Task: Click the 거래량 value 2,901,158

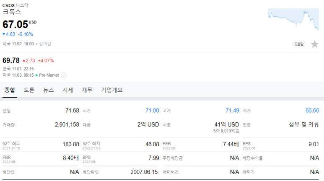Action: click(67, 124)
